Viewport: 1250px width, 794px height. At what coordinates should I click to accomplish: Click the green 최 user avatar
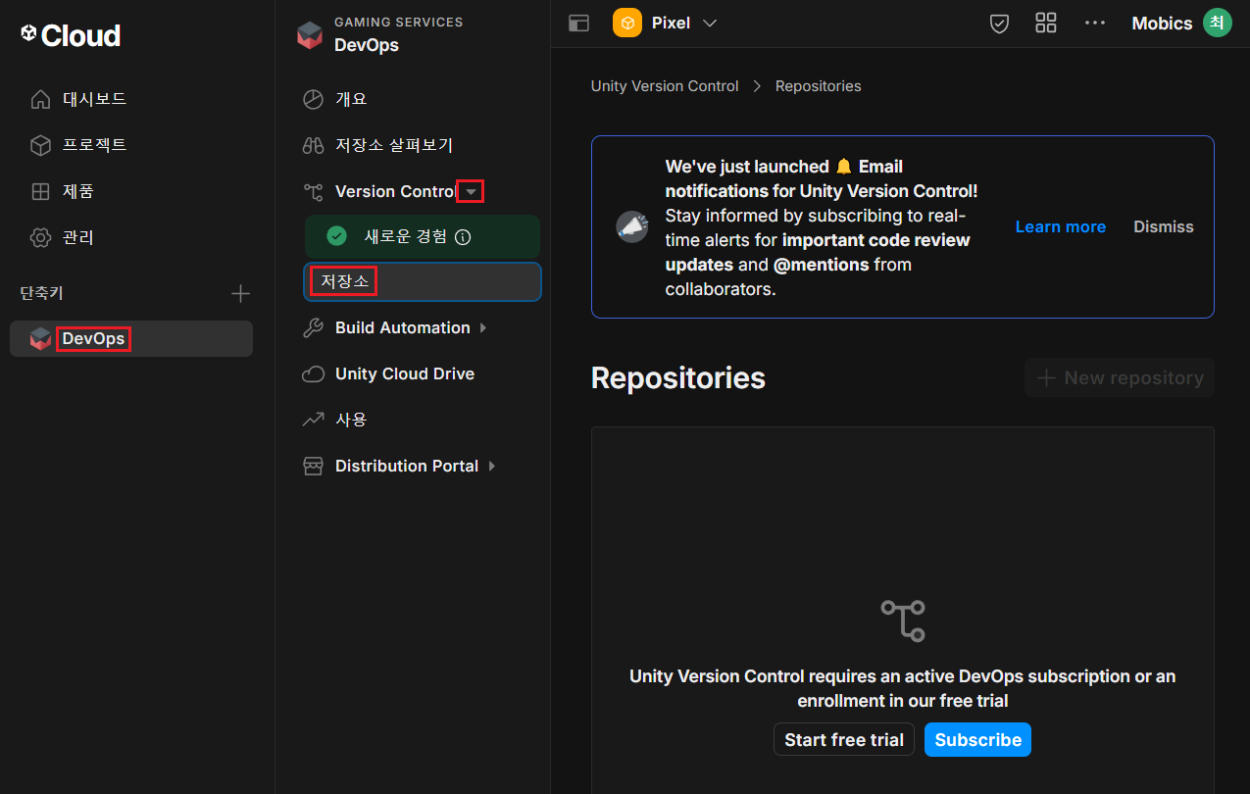[1218, 23]
